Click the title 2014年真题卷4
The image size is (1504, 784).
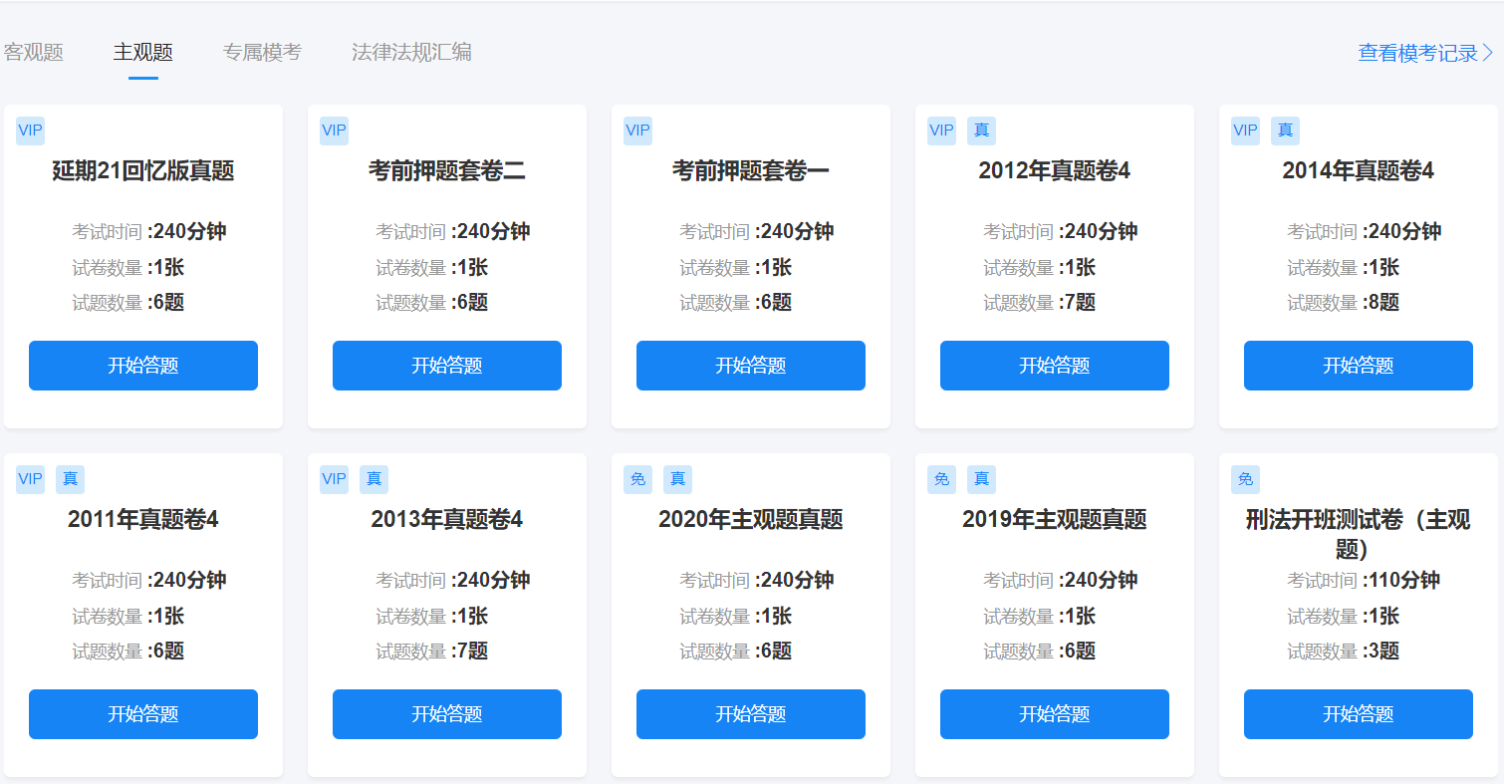click(1359, 171)
